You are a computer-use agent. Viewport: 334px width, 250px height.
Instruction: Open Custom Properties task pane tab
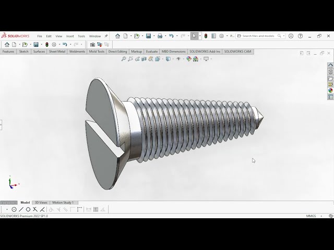(330, 97)
